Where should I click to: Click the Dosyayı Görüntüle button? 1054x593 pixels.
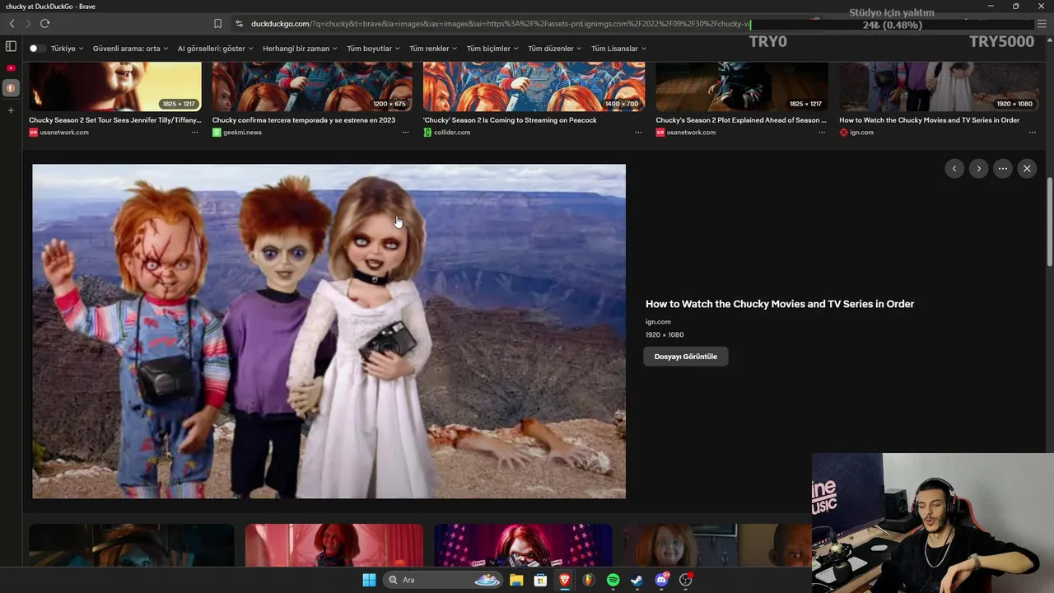[x=686, y=357]
